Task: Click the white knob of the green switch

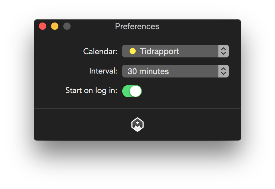Action: (x=136, y=91)
